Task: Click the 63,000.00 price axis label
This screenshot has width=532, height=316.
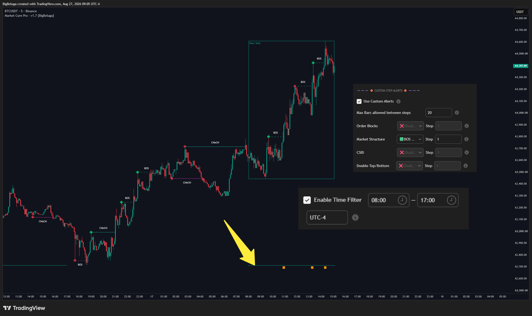Action: click(x=521, y=231)
